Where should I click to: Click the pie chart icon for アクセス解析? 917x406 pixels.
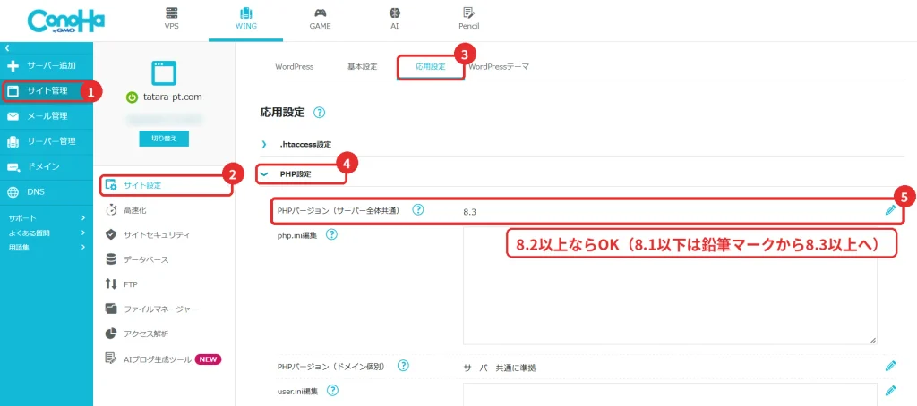(x=111, y=334)
